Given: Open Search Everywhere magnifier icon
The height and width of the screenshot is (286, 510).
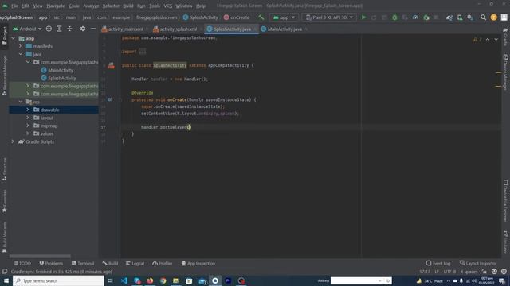Looking at the screenshot, I should point(484,17).
